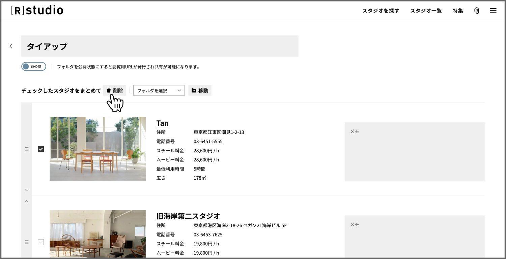Open スタジオを探す menu item
The image size is (506, 259).
(x=381, y=11)
